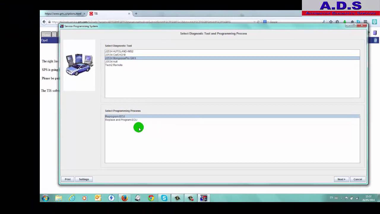The height and width of the screenshot is (214, 380).
Task: Switch to Firefox in the taskbar
Action: tap(125, 198)
